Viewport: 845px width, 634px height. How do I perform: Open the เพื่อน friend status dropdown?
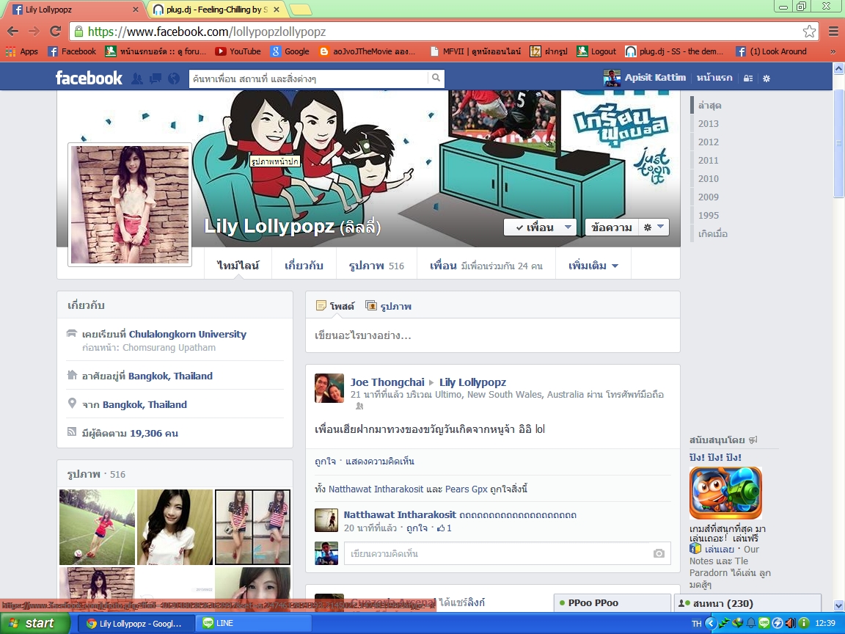540,227
